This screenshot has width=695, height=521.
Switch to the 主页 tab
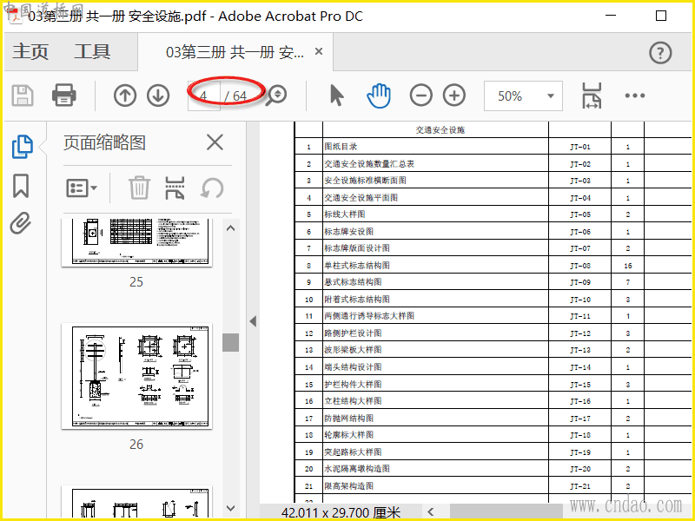(x=30, y=51)
